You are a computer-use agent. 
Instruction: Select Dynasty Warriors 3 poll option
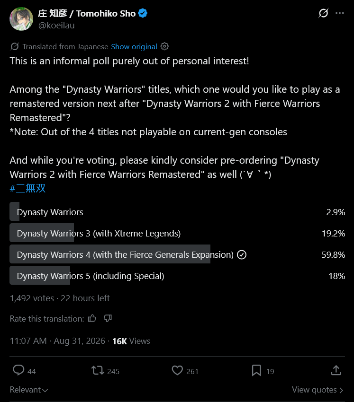click(x=177, y=233)
